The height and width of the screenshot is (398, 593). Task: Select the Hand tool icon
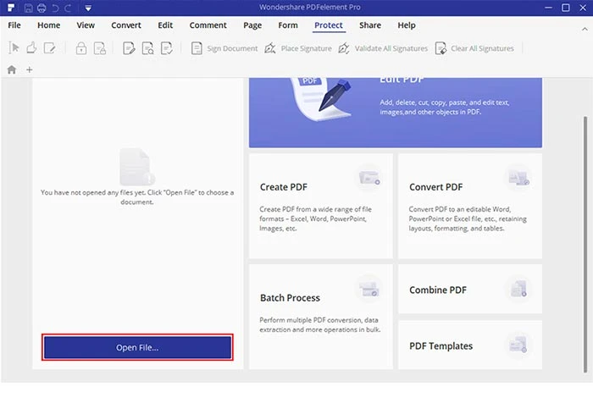pyautogui.click(x=31, y=48)
